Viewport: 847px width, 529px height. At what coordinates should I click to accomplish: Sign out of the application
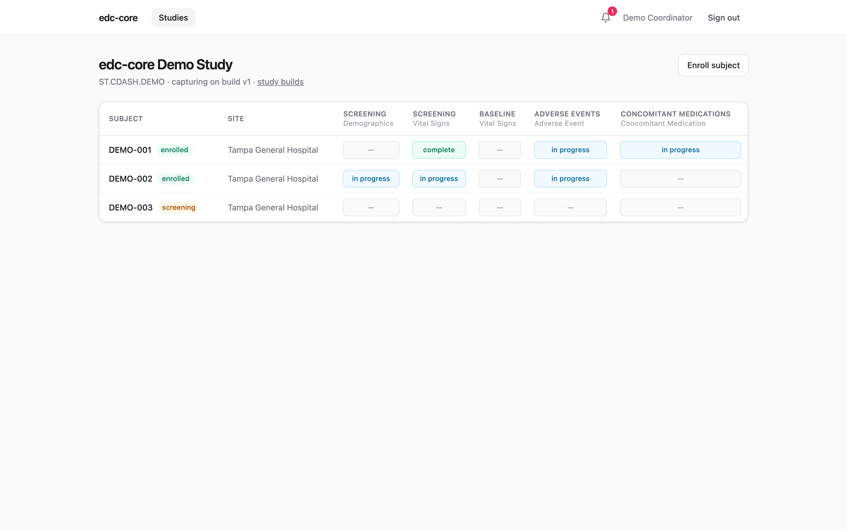pos(723,18)
